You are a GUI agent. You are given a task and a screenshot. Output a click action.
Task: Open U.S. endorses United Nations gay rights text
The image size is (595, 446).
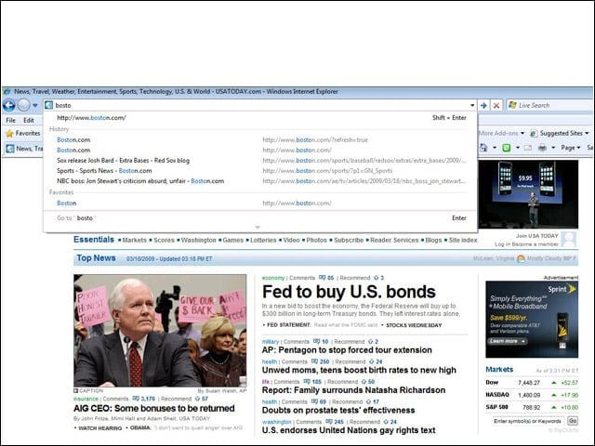[349, 430]
